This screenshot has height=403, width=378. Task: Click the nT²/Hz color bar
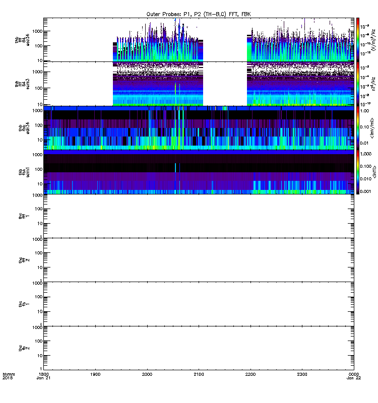(358, 84)
